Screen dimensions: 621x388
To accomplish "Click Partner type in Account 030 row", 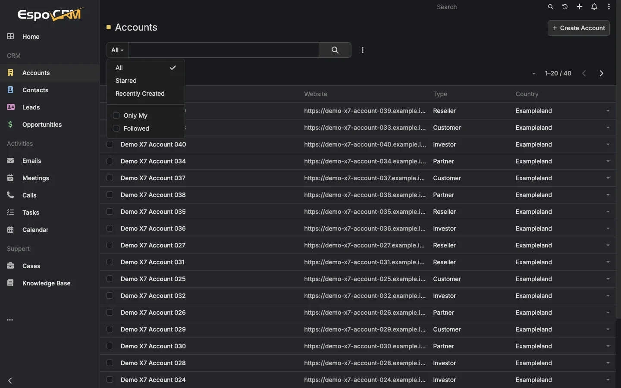I will pyautogui.click(x=443, y=346).
